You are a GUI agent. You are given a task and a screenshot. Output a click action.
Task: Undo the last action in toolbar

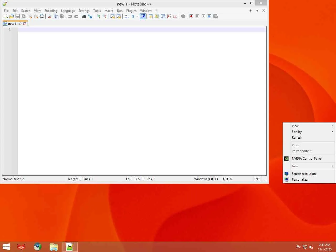tap(70, 16)
